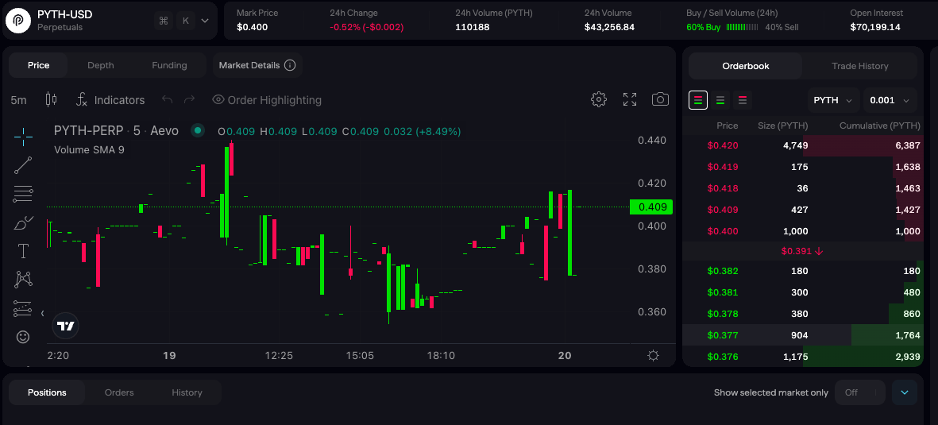The height and width of the screenshot is (425, 938).
Task: Select the brush drawing tool
Action: coord(23,223)
